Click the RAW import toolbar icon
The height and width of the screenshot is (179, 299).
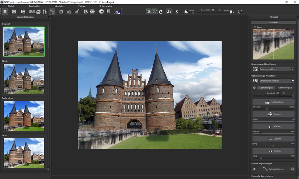point(31,12)
